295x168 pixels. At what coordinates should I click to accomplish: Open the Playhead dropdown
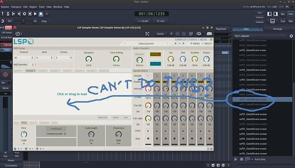222,29
